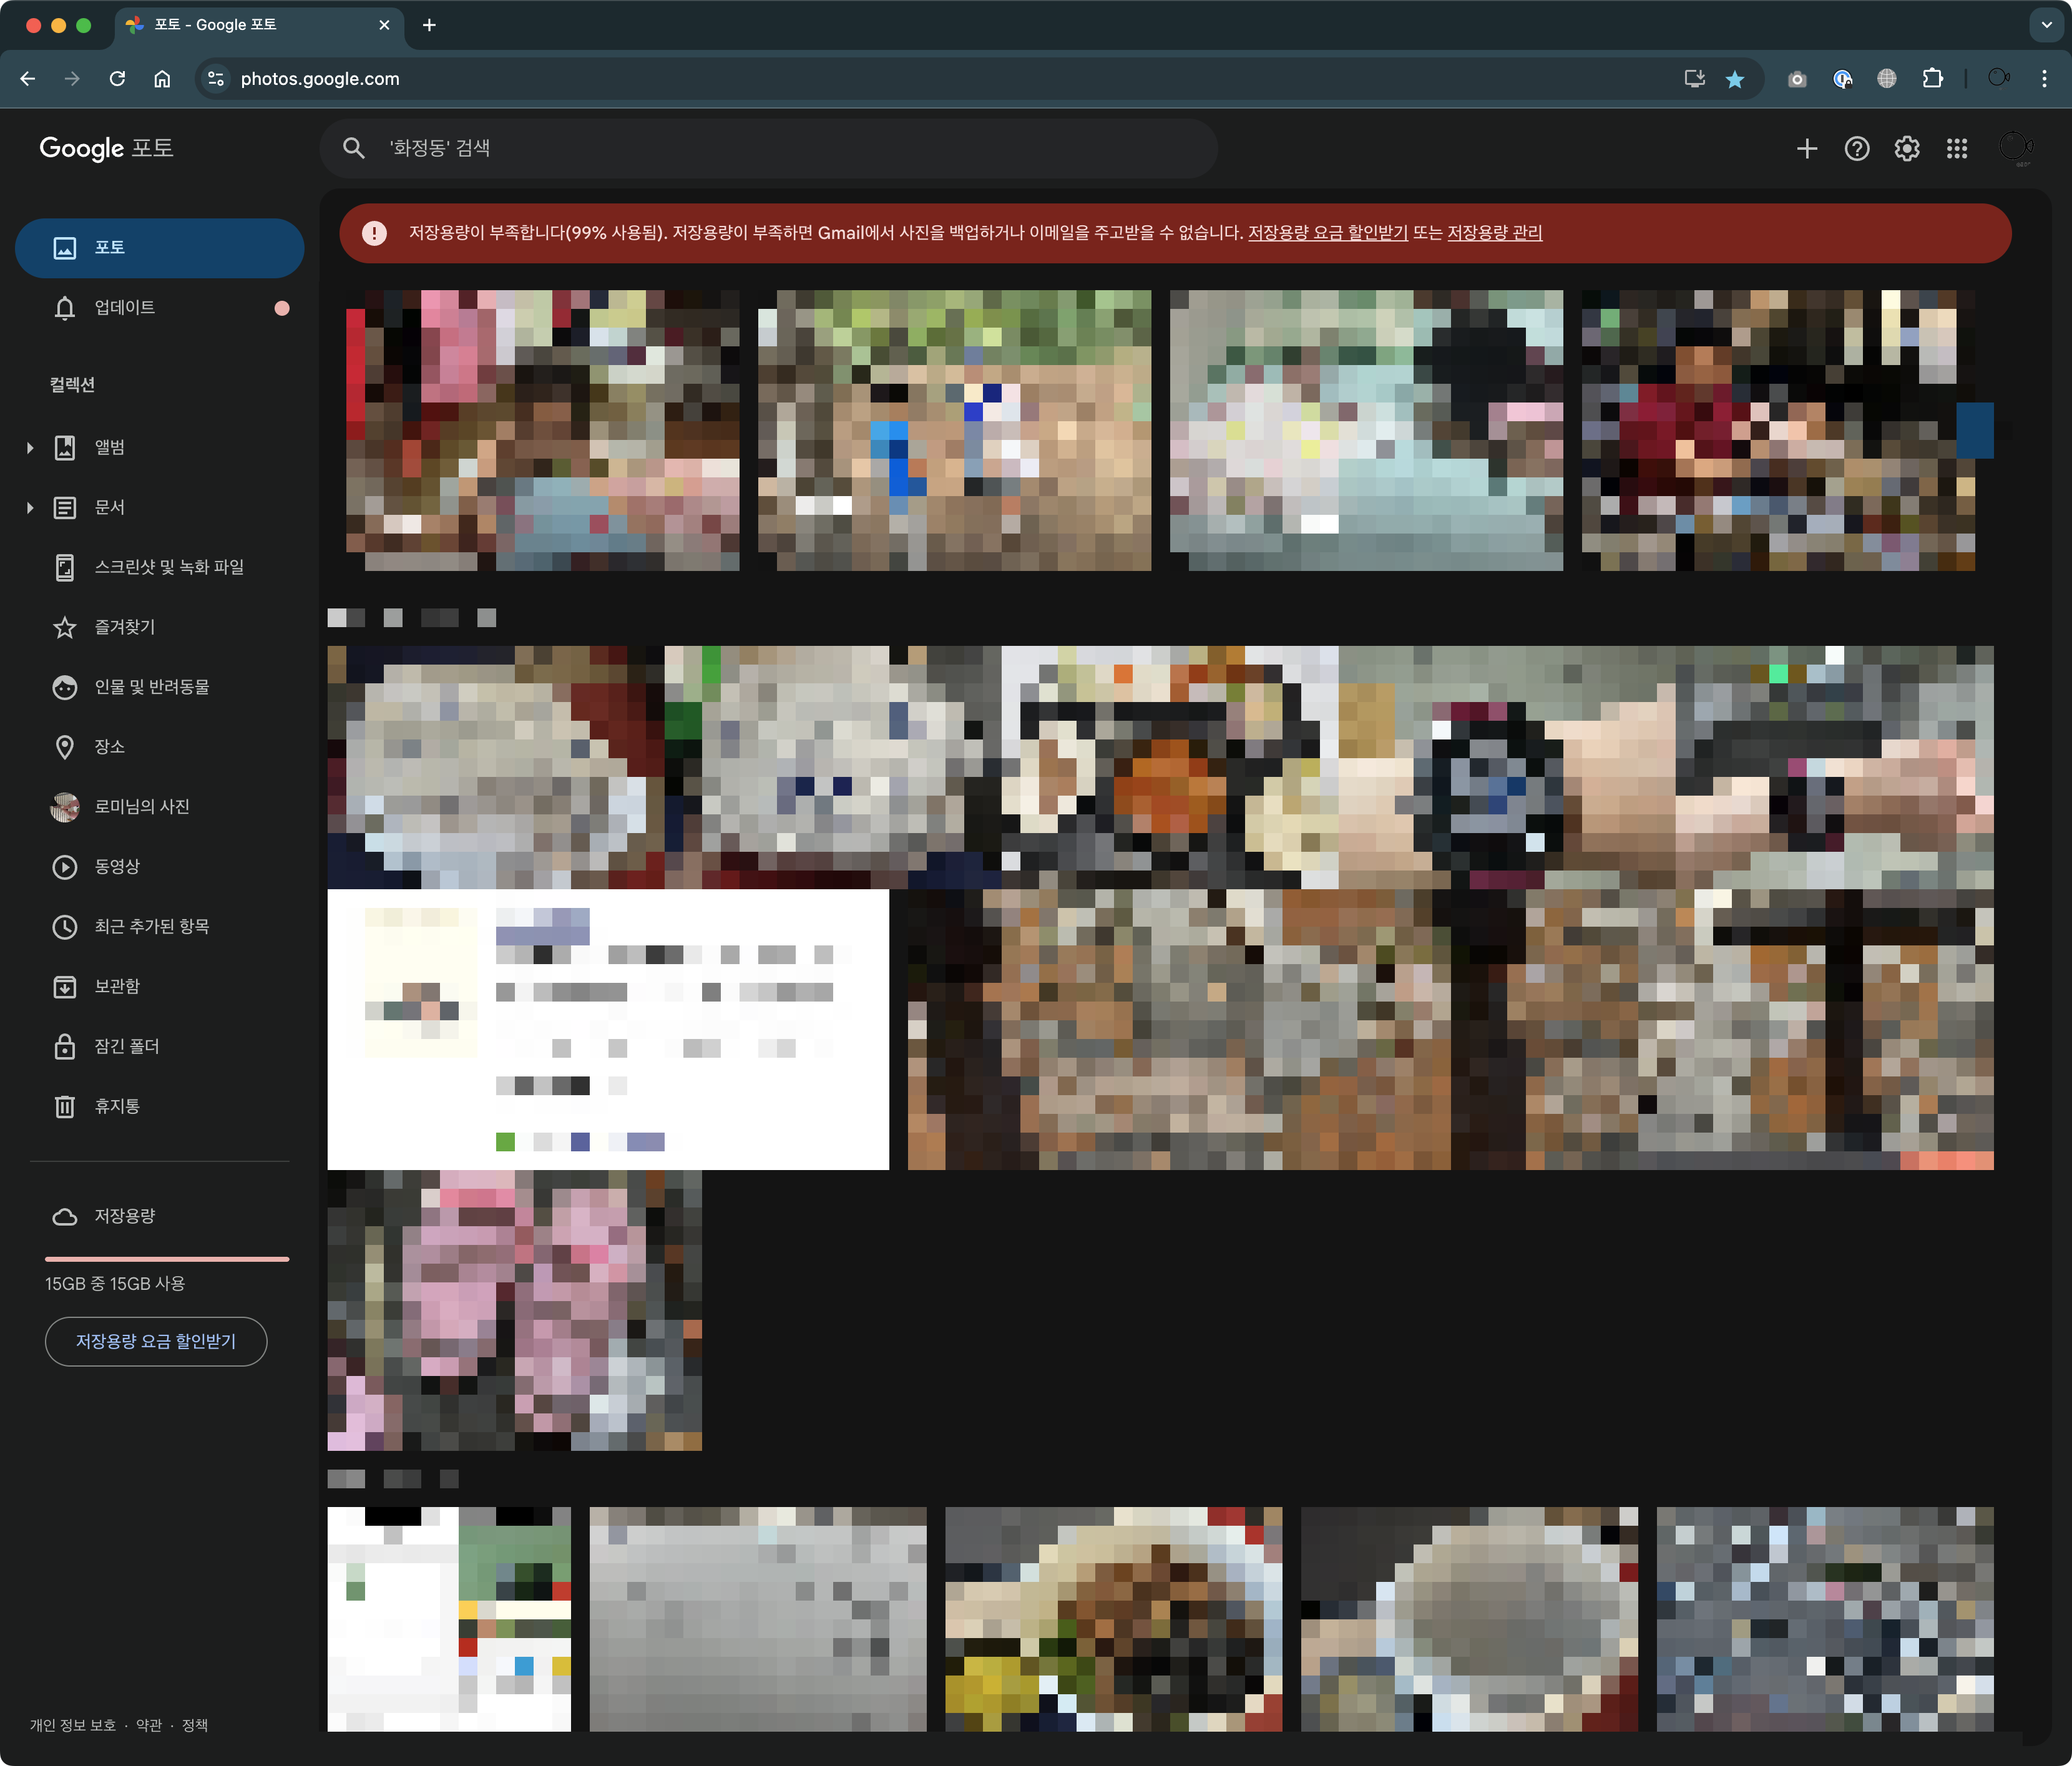This screenshot has height=1766, width=2072.
Task: Select 동영상 in the sidebar
Action: pyautogui.click(x=116, y=866)
